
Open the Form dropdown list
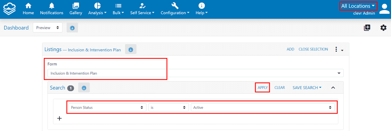pos(195,73)
